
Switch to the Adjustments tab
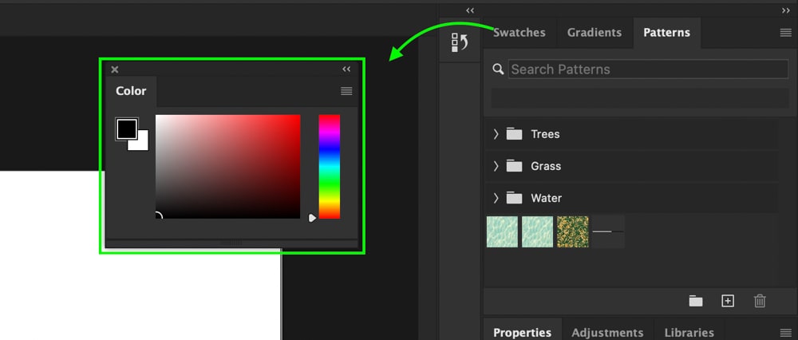[x=607, y=333]
